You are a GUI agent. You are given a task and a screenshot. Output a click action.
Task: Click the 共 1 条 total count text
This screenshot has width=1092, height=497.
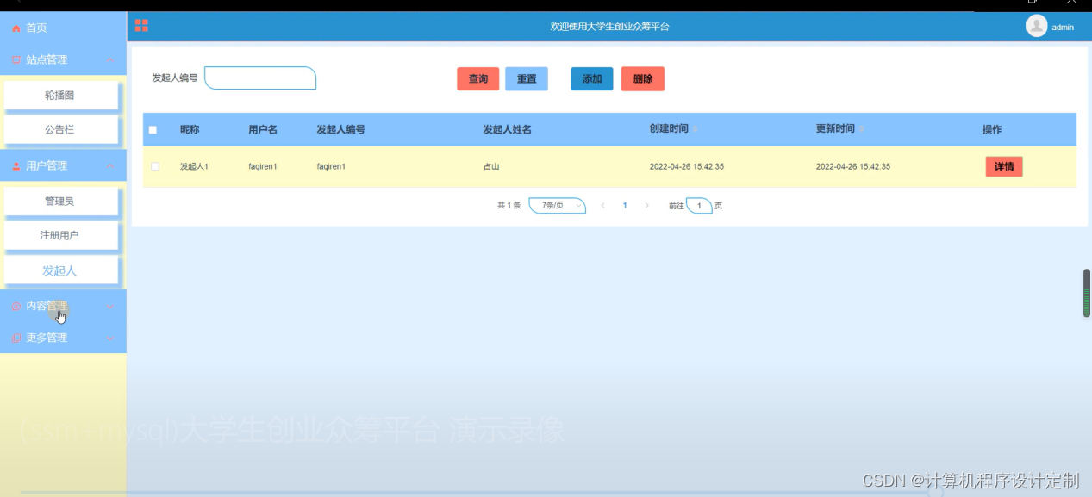(x=509, y=206)
